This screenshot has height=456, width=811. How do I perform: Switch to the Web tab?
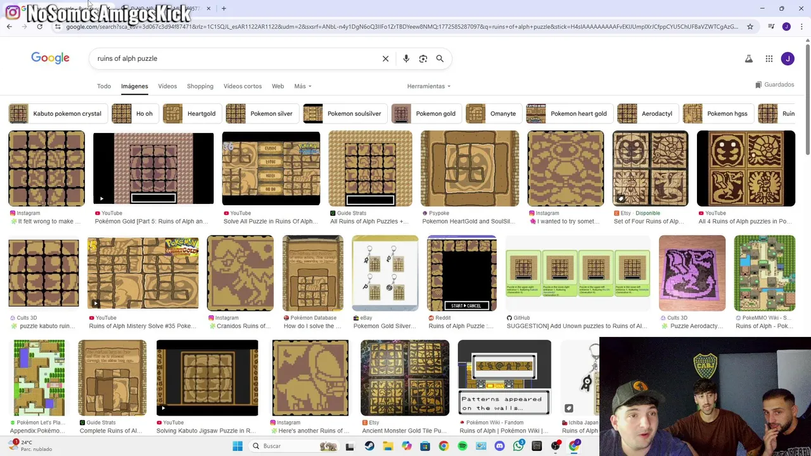[x=278, y=86]
